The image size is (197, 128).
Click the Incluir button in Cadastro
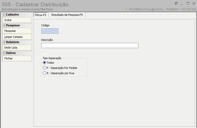17,20
